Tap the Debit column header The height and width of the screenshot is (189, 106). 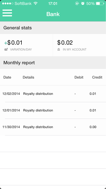79,77
